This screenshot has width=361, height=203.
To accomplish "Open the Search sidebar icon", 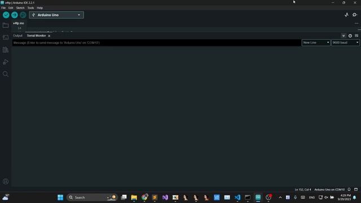I will point(6,74).
